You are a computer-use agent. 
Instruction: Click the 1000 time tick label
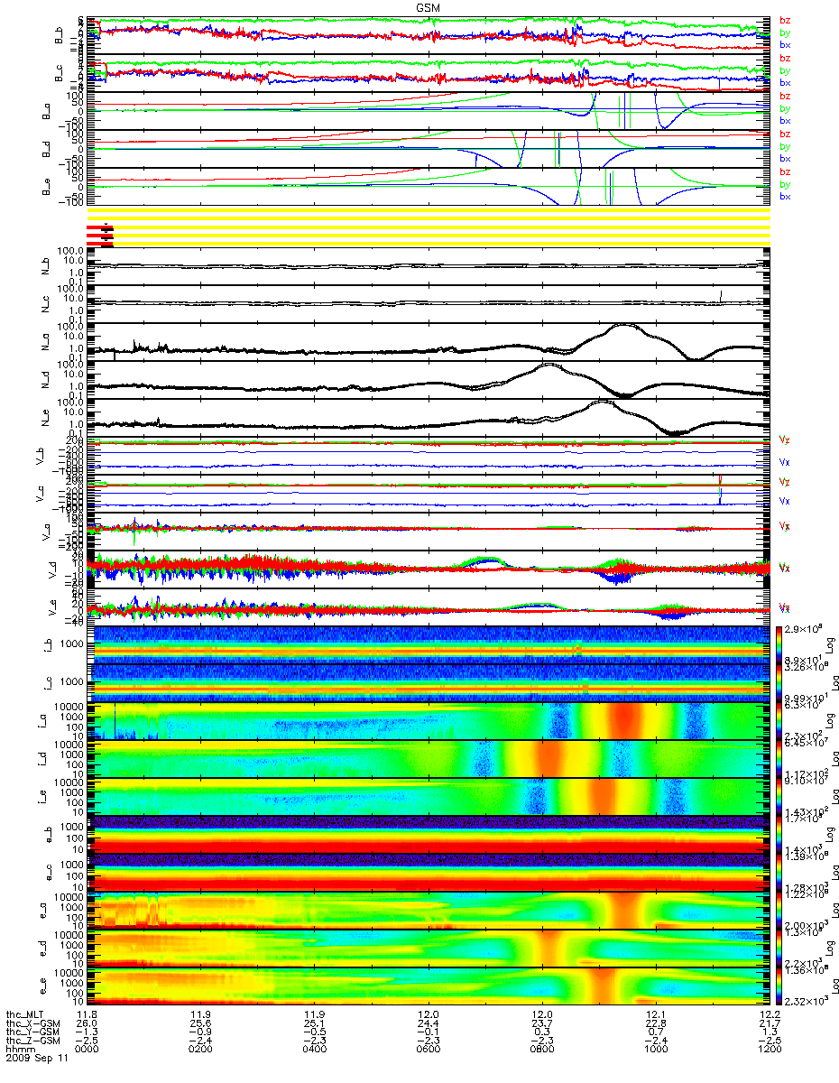(x=656, y=1050)
